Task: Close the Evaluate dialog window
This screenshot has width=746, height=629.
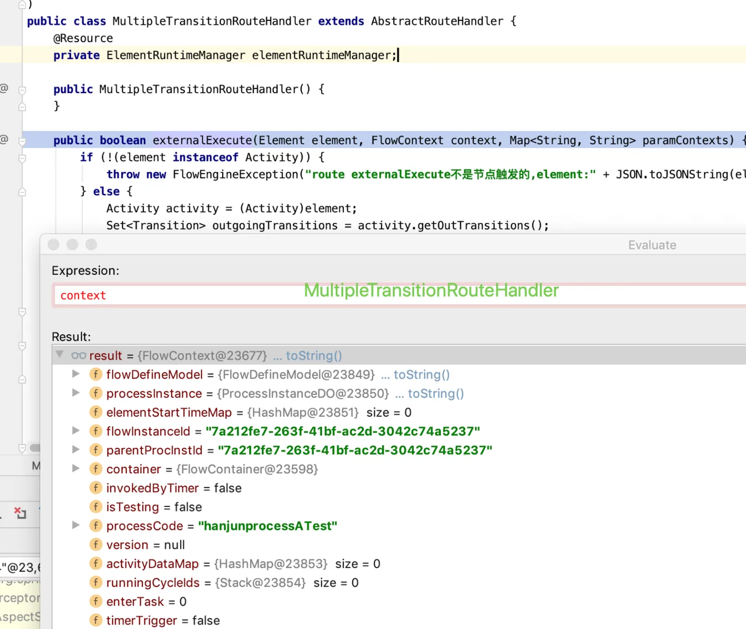Action: [53, 244]
